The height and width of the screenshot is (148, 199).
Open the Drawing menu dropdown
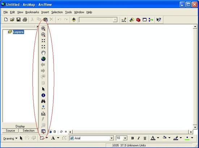click(x=10, y=139)
